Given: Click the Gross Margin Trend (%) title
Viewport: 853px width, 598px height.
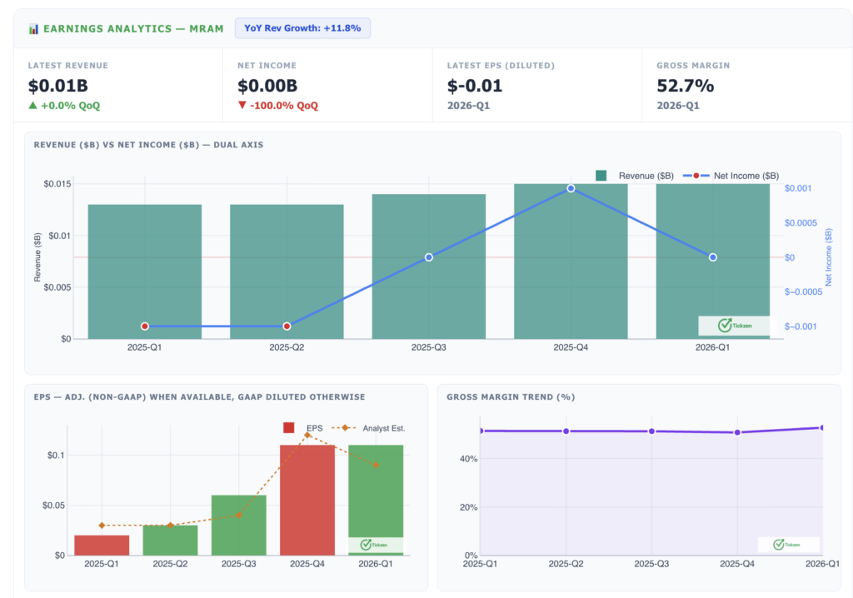Looking at the screenshot, I should coord(511,397).
